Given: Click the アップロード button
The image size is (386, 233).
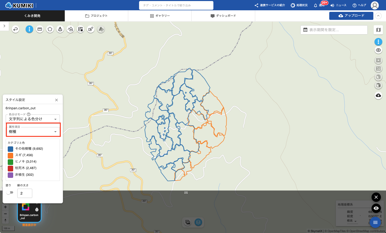Looking at the screenshot, I should click(351, 16).
